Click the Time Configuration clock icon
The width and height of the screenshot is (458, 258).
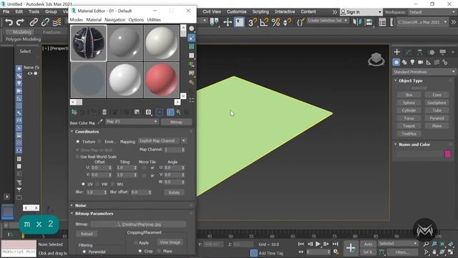tap(336, 252)
